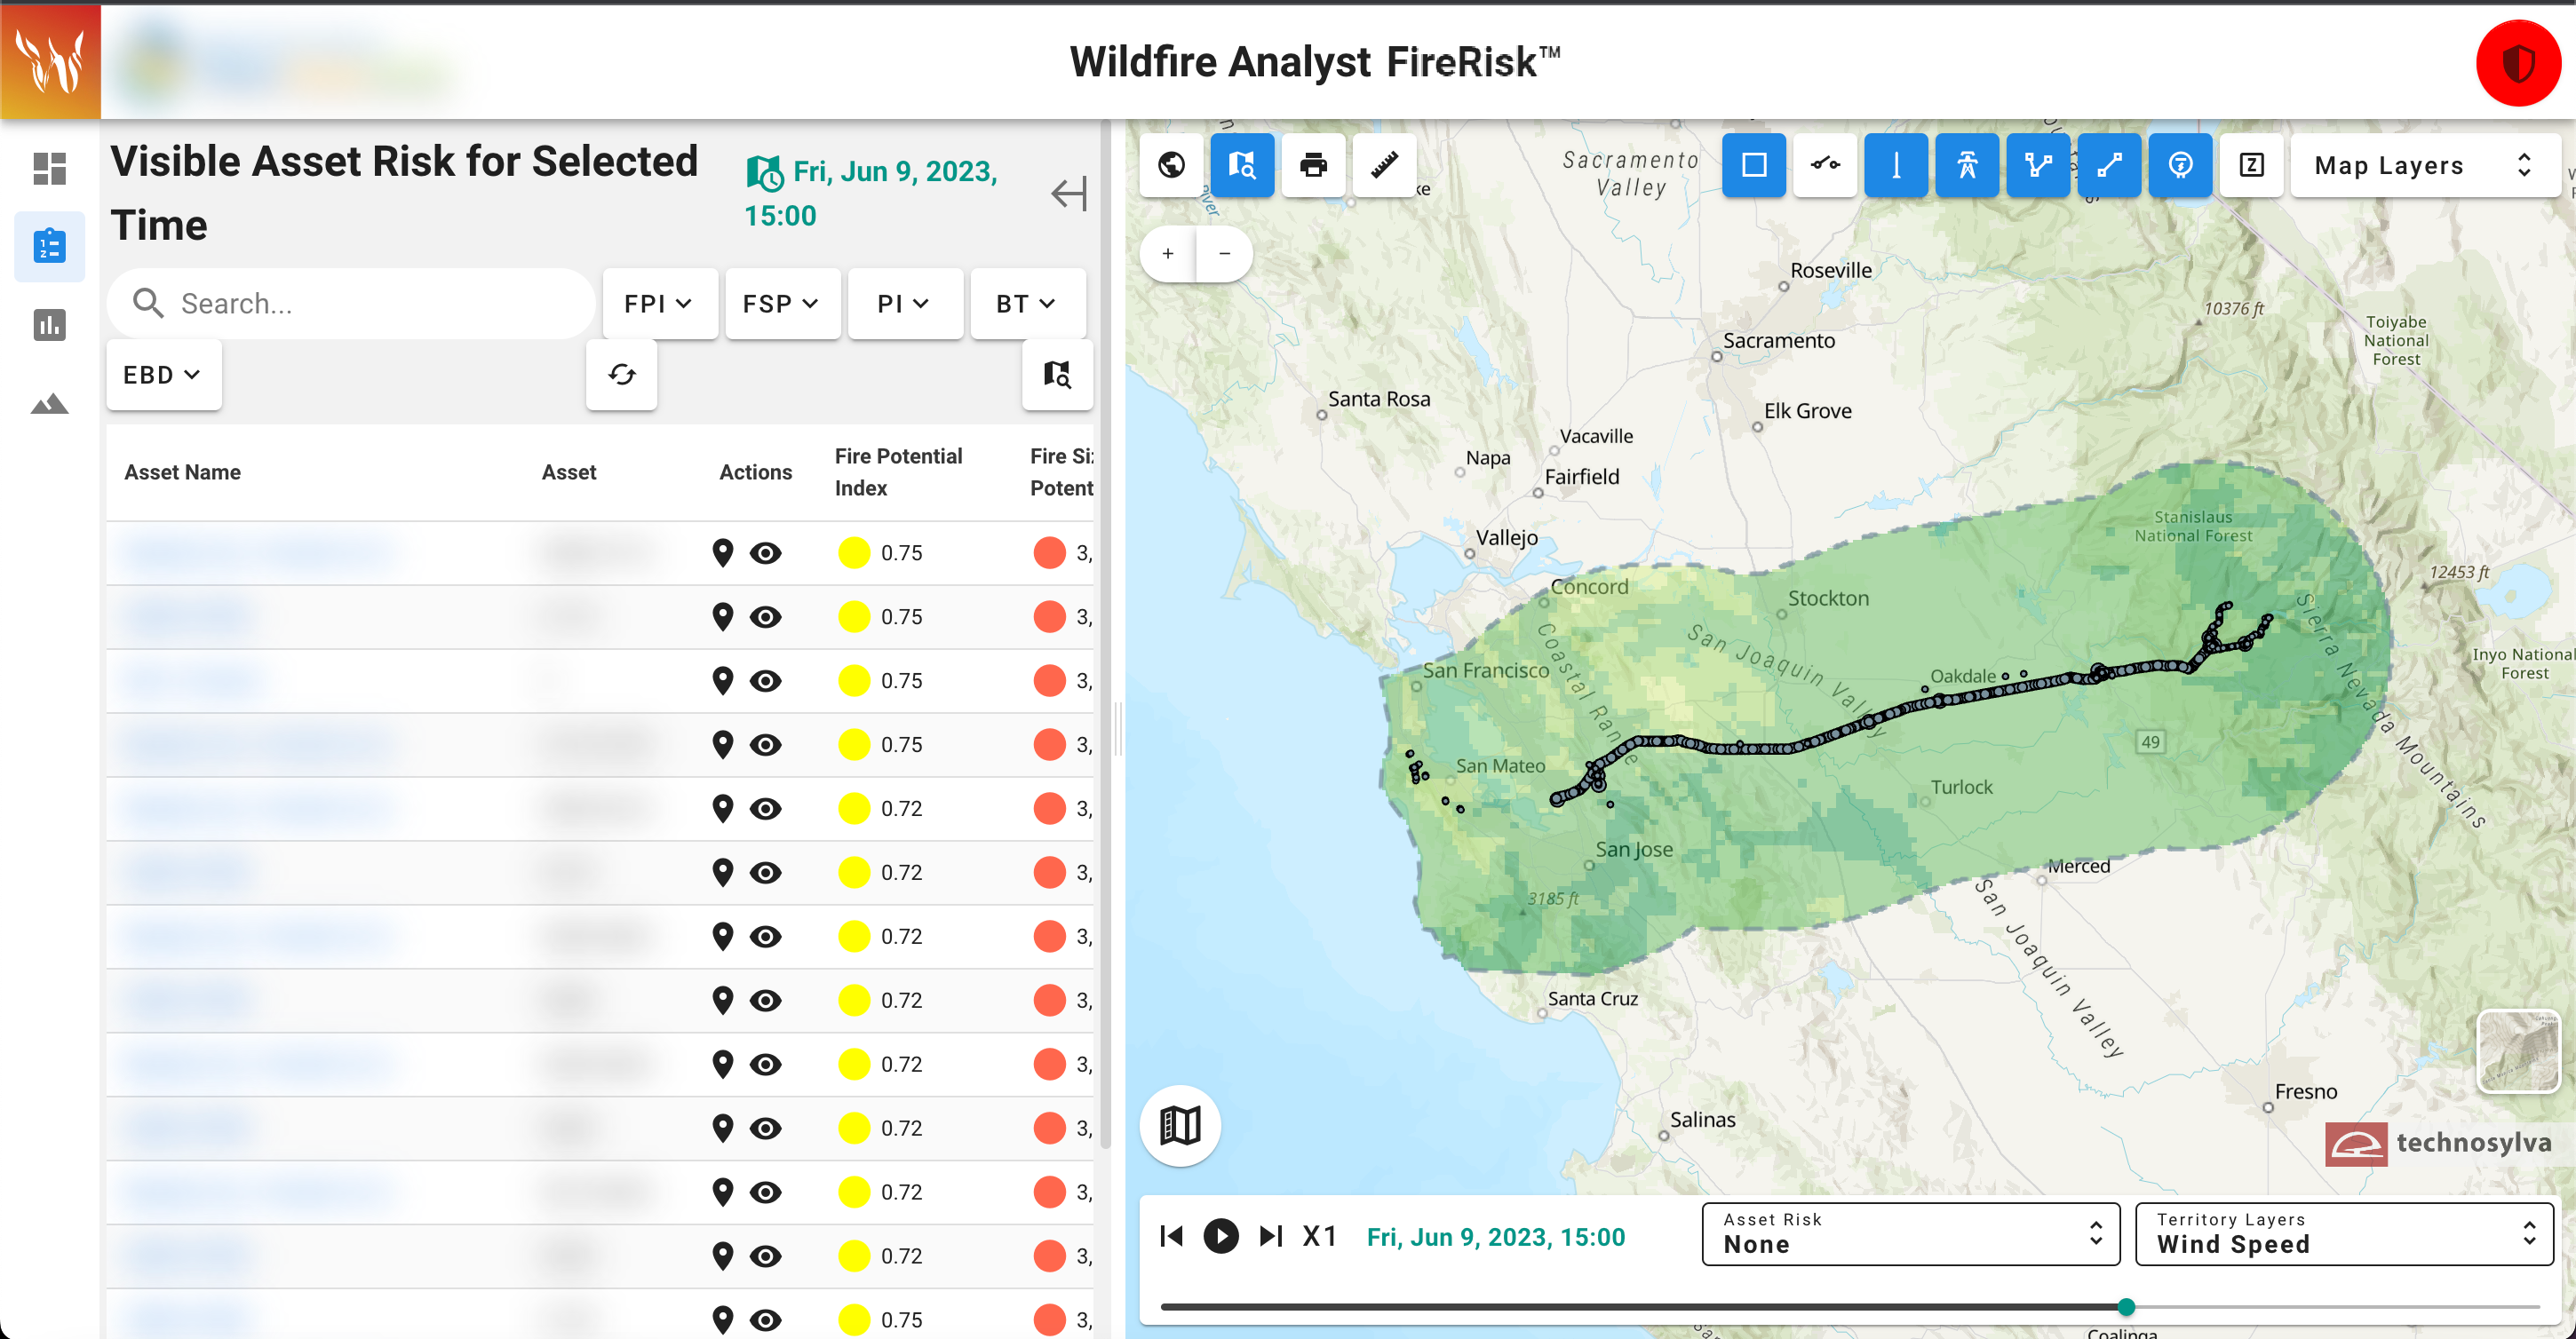This screenshot has width=2576, height=1339.
Task: Click the print map icon
Action: pos(1312,165)
